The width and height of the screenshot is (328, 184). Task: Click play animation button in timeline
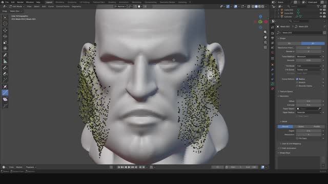pos(129,167)
